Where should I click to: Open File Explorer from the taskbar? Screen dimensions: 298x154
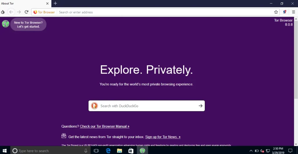coord(120,151)
